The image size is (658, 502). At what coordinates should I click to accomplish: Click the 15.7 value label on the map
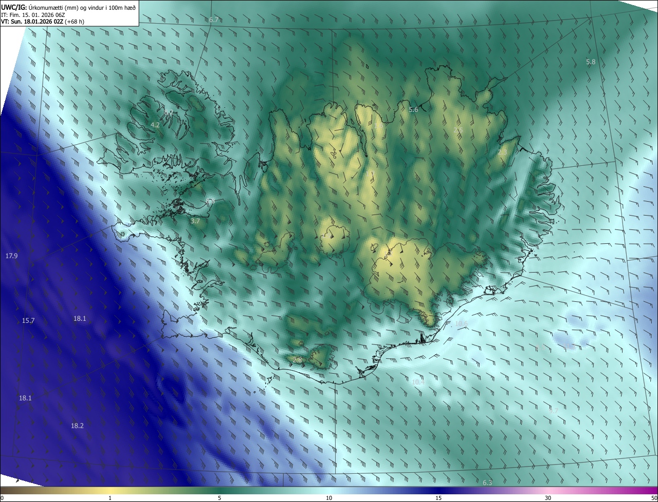click(28, 320)
